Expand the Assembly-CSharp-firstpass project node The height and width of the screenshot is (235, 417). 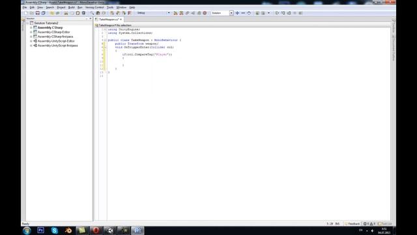tap(31, 37)
